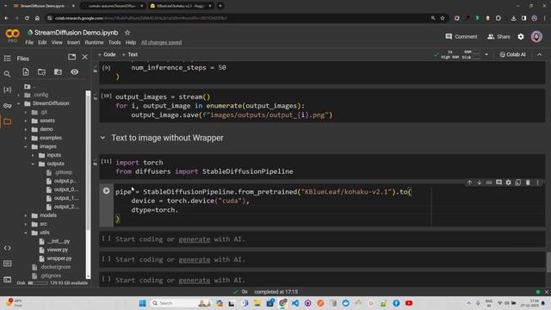Add a comment to the selected cell
The image size is (551, 310).
[498, 183]
